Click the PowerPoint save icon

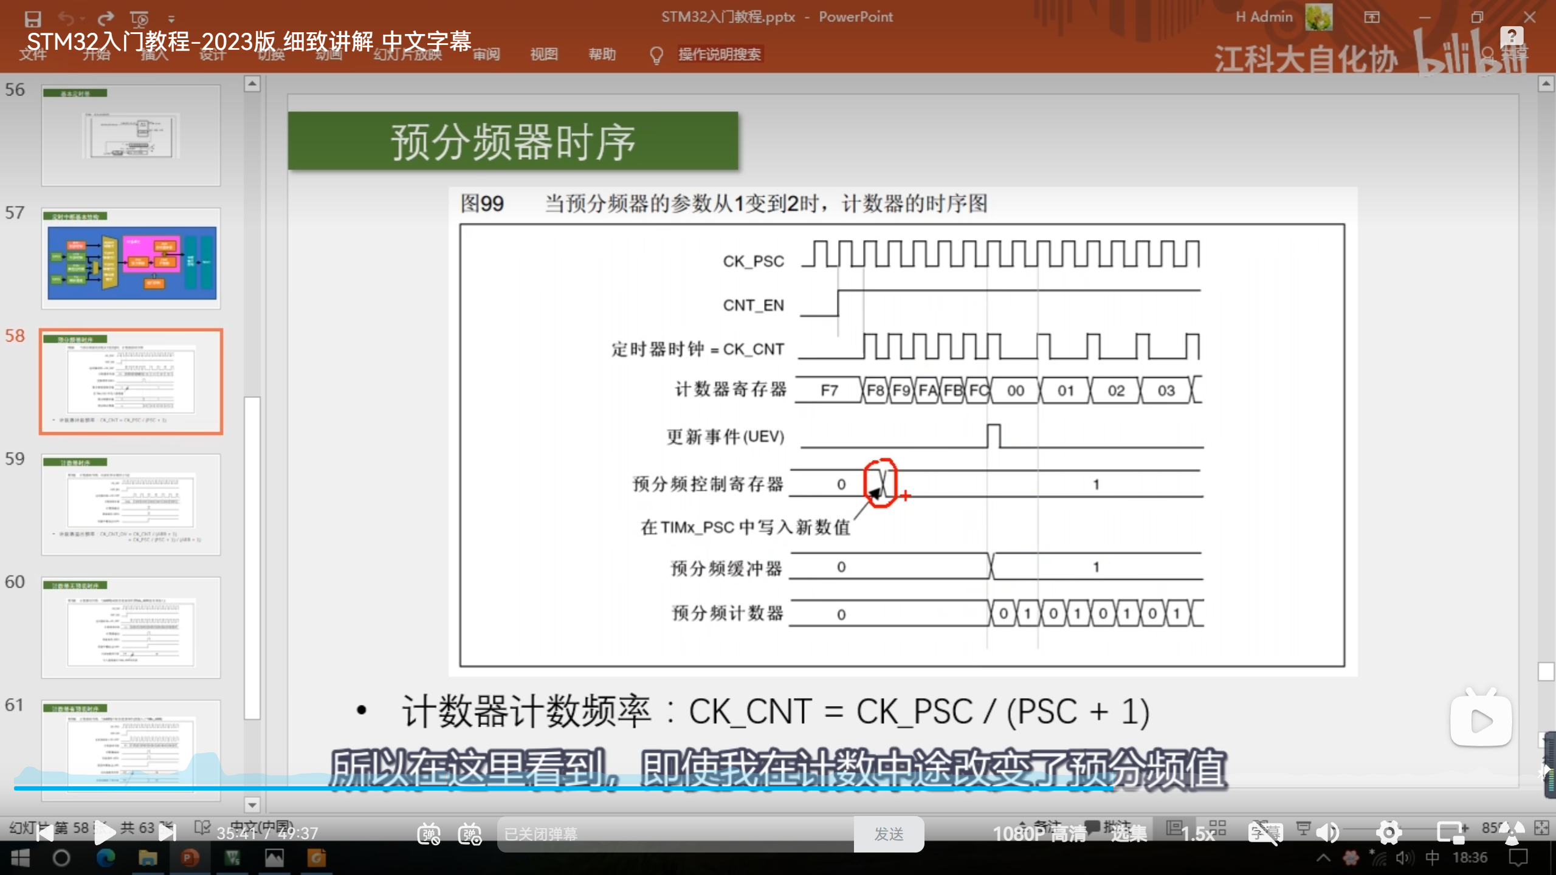pos(33,18)
